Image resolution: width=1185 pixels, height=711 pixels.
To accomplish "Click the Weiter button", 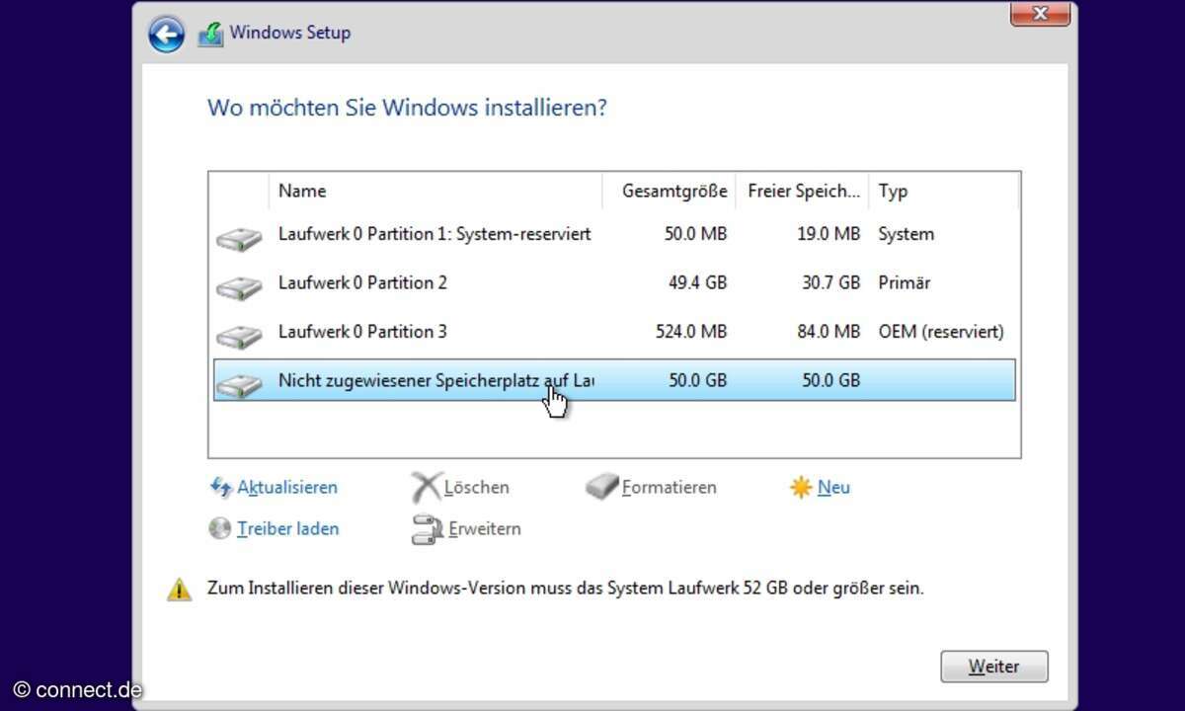I will pyautogui.click(x=994, y=667).
